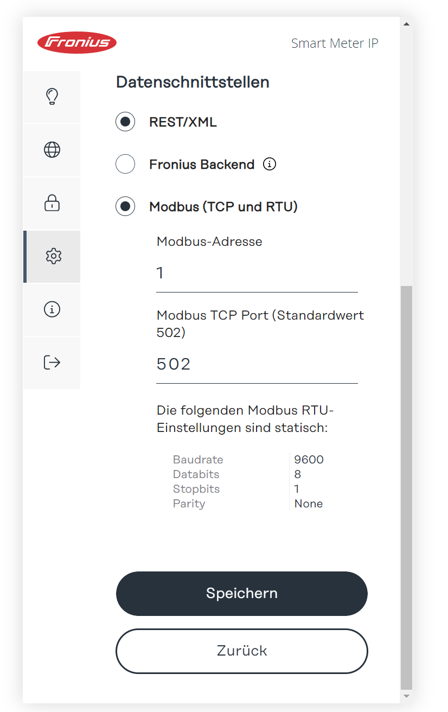
Task: Click the scrollbar down arrow
Action: click(406, 696)
